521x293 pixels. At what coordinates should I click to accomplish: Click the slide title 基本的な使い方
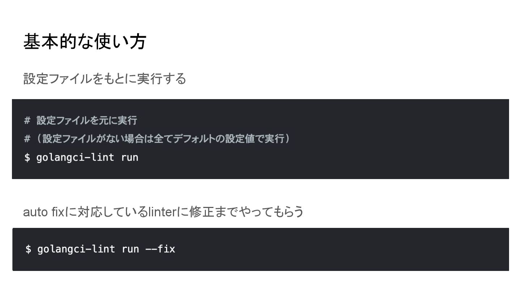(x=85, y=41)
